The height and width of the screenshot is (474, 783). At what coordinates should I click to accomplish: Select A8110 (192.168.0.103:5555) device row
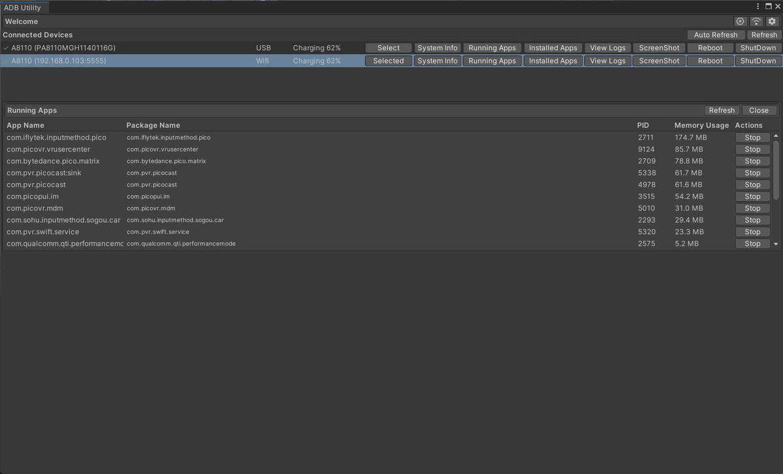click(x=391, y=61)
